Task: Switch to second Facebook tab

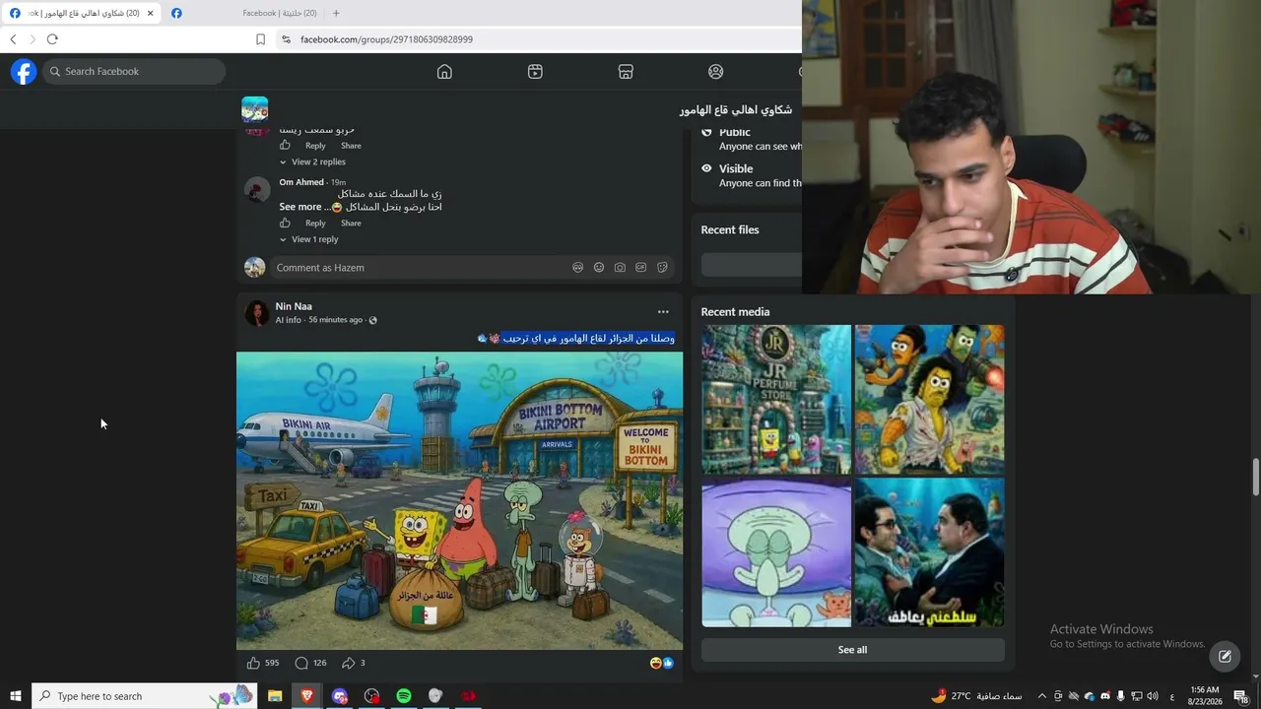Action: click(244, 13)
